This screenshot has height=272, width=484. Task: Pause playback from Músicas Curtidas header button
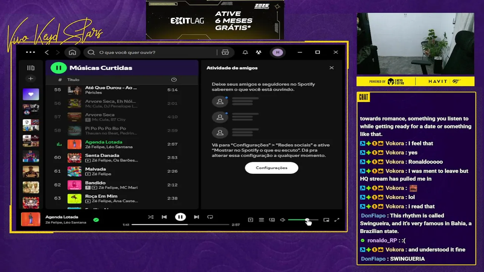[59, 68]
